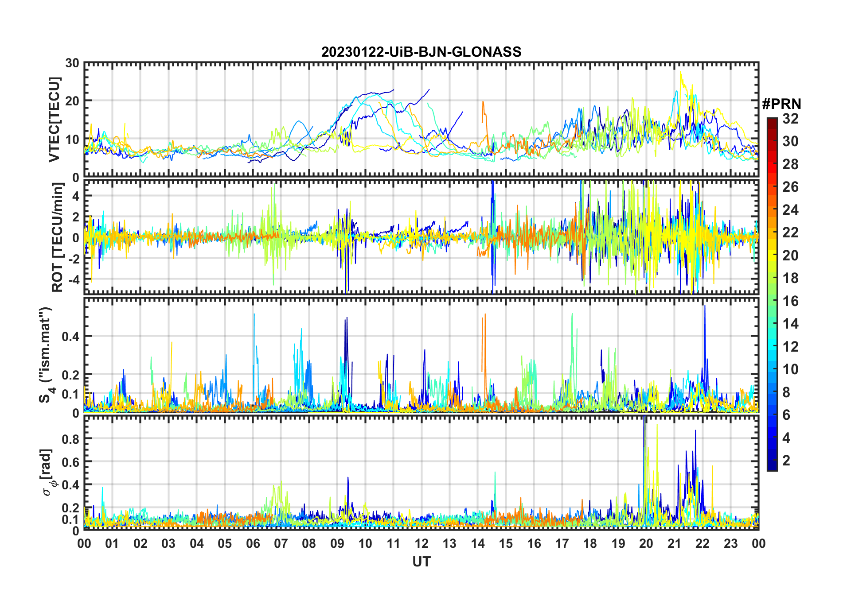Click inside the S4 scintillation plot panel

(x=421, y=355)
